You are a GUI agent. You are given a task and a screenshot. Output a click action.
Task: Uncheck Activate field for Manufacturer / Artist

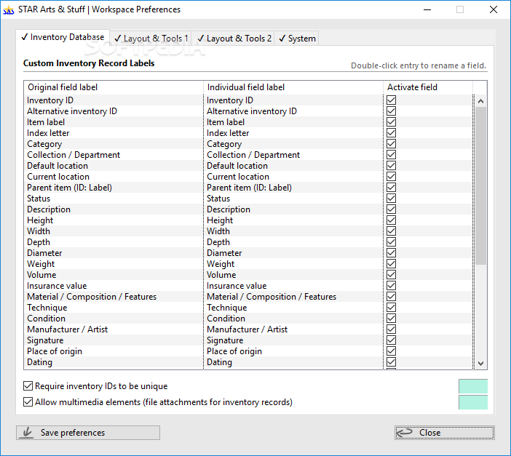392,329
